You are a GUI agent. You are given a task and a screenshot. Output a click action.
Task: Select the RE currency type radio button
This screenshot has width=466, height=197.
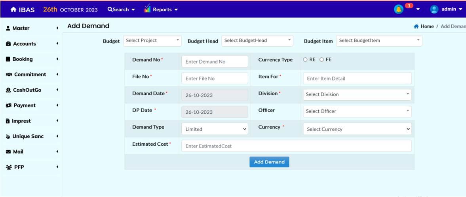305,60
